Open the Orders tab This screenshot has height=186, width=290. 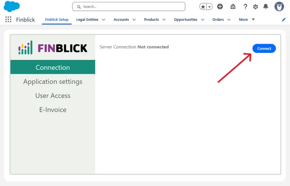(218, 19)
